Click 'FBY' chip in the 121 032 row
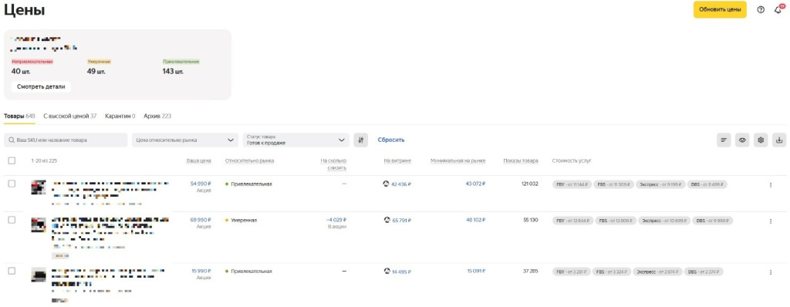This screenshot has height=307, width=790. pyautogui.click(x=572, y=184)
